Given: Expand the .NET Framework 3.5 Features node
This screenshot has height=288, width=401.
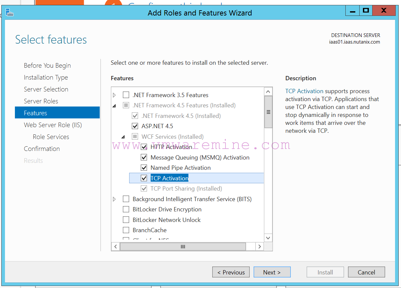Looking at the screenshot, I should coord(115,95).
